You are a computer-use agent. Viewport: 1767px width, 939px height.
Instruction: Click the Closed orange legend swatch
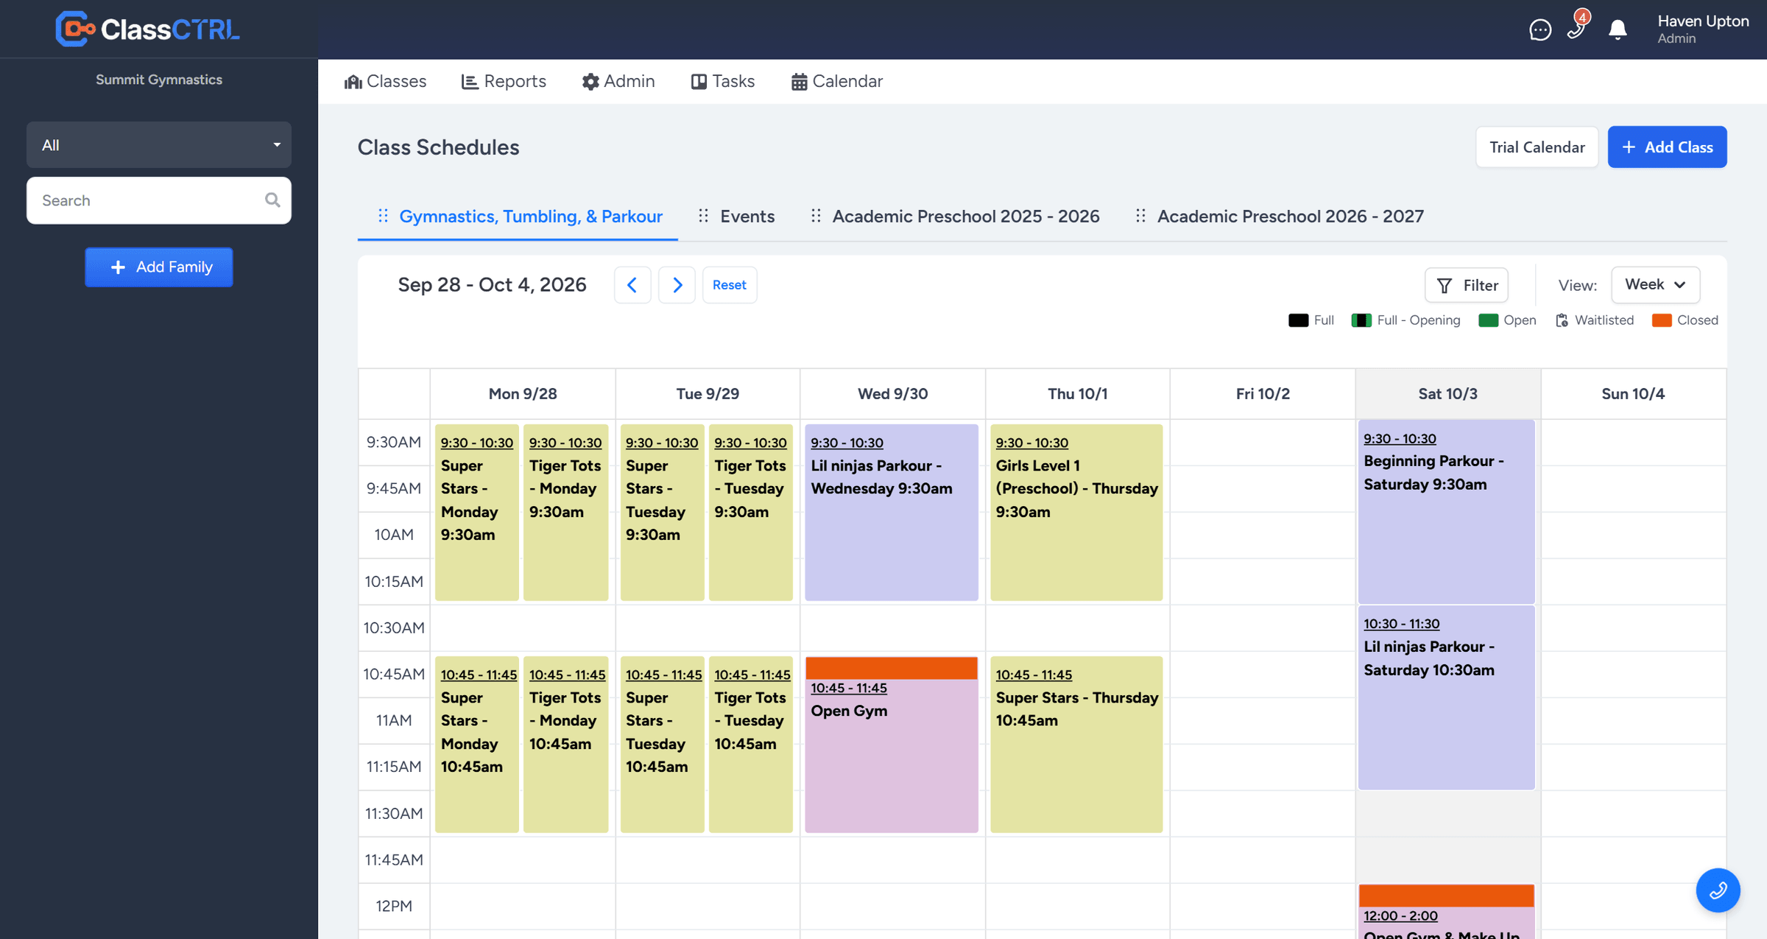point(1661,320)
